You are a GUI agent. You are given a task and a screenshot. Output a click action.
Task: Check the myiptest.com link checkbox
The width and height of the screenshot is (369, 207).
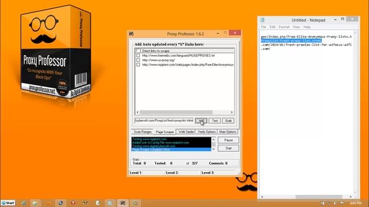click(x=138, y=64)
